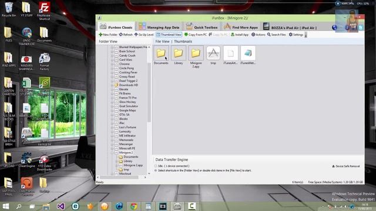This screenshot has height=211, width=376.
Task: Switch to iFunbox Classic tab
Action: click(116, 27)
